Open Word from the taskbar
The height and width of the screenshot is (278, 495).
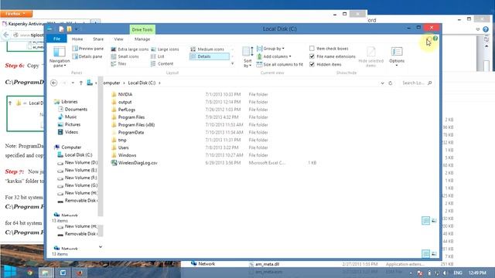coord(63,273)
